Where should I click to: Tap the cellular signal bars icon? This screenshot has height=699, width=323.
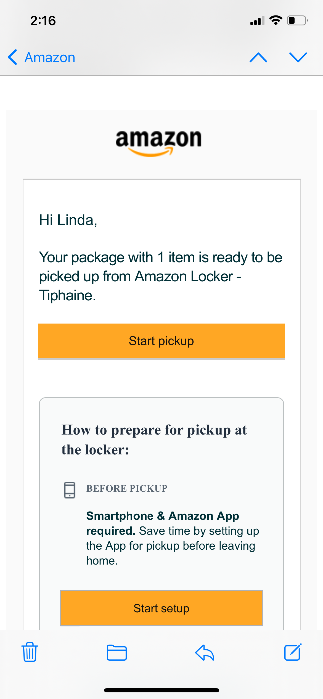coord(257,21)
